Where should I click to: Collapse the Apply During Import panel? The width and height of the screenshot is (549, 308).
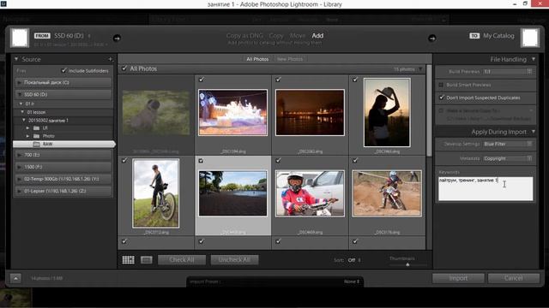(534, 132)
